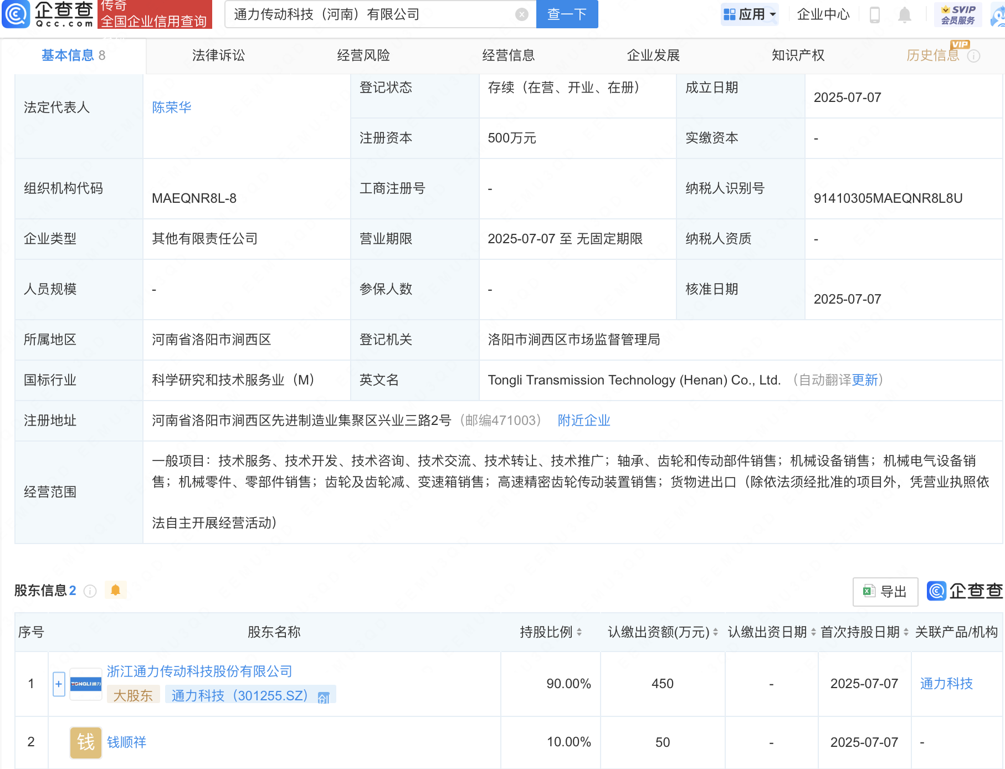Open notifications bell in header

click(905, 15)
